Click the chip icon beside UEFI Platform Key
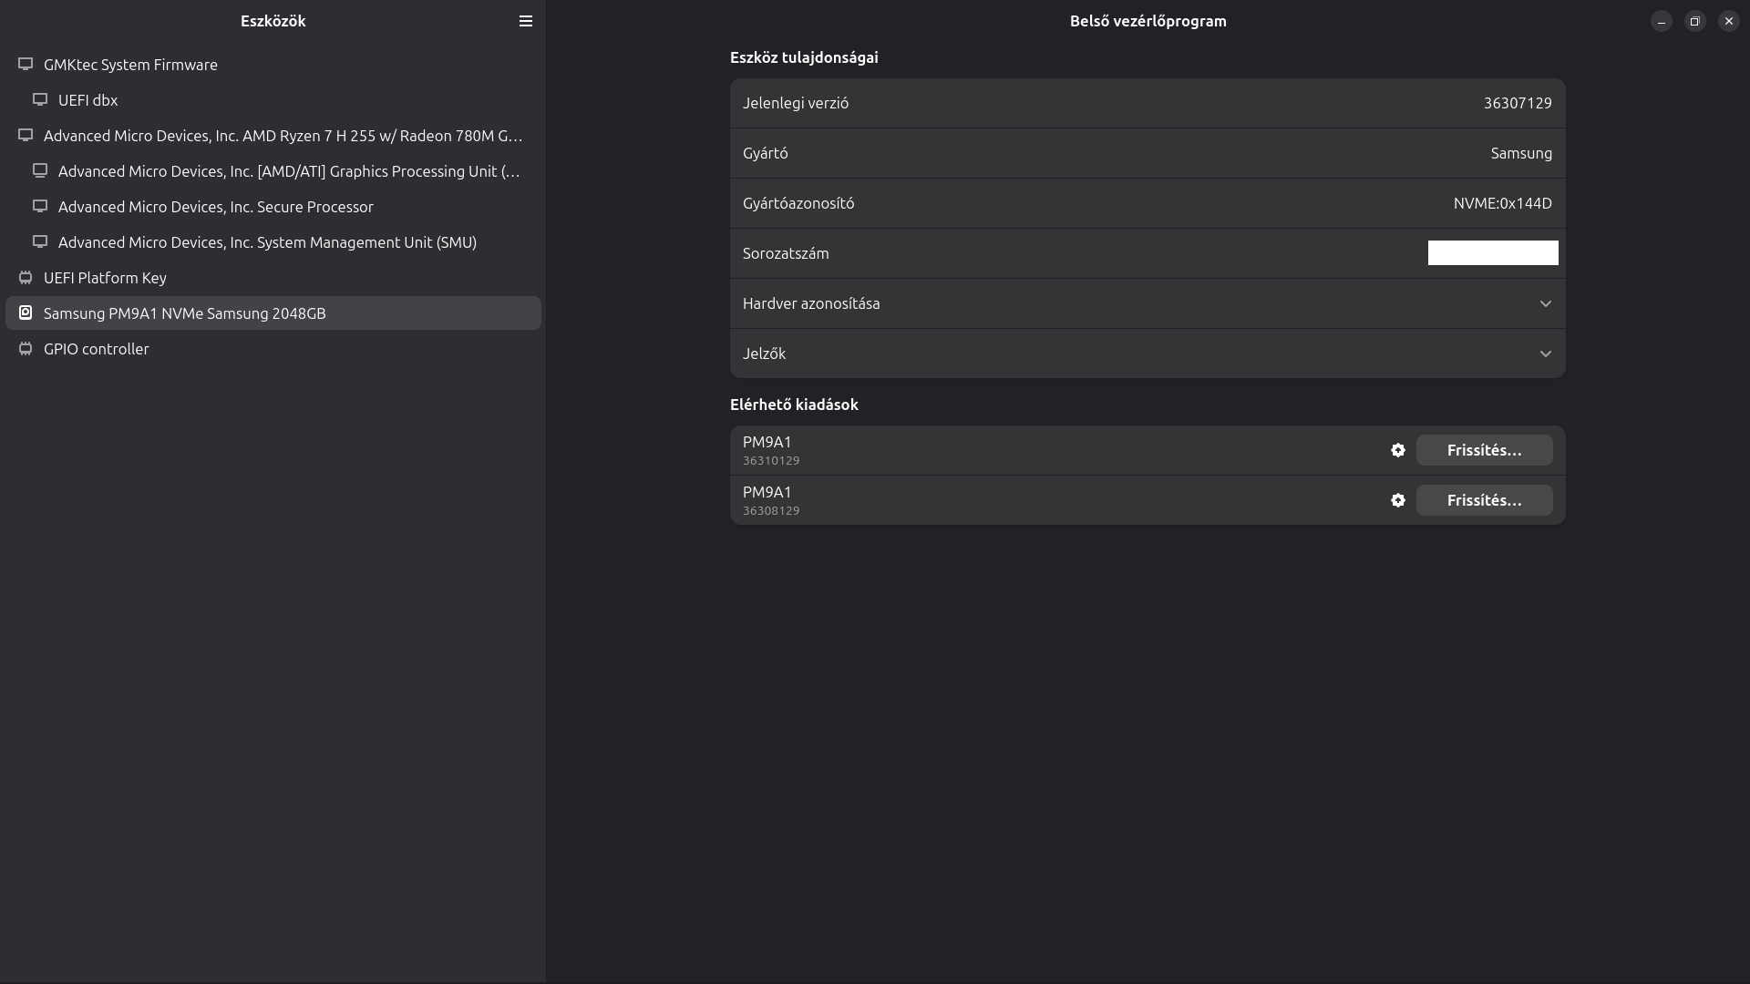Viewport: 1750px width, 984px height. point(26,278)
